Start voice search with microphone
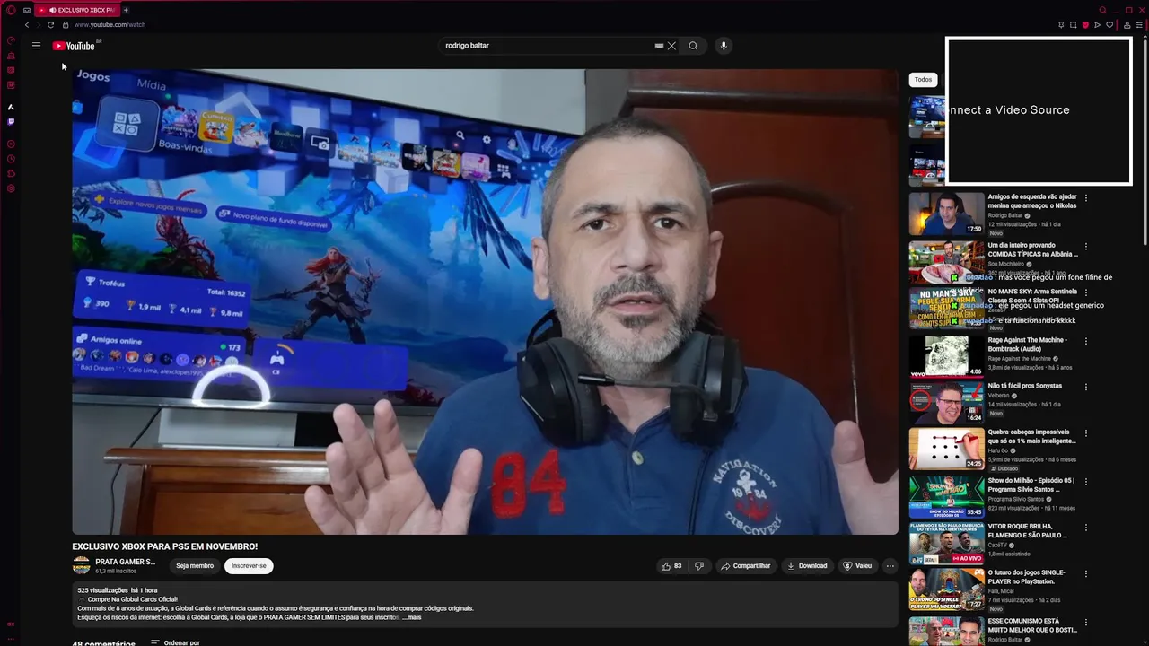 tap(724, 46)
